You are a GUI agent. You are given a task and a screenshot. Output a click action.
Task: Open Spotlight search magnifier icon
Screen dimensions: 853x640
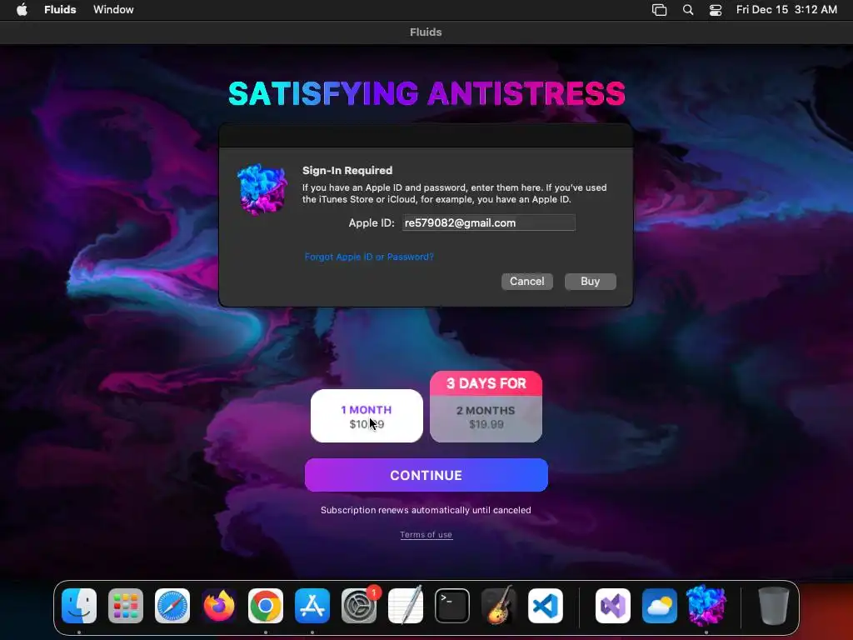pos(687,10)
